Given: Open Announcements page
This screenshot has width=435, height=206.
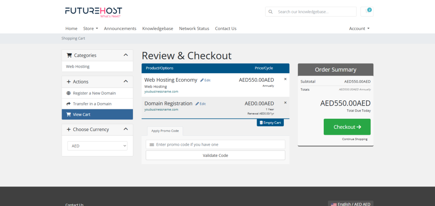Looking at the screenshot, I should [x=120, y=28].
